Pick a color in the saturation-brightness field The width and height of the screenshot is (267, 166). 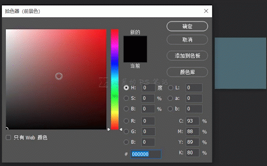click(56, 79)
